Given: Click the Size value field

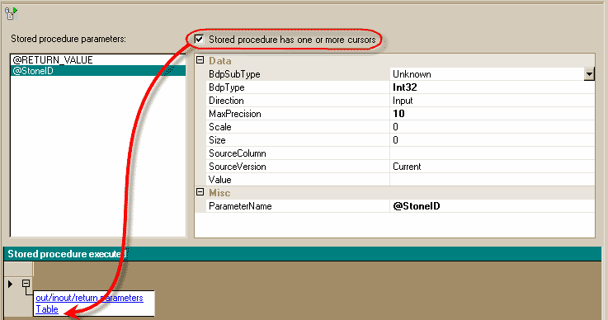Looking at the screenshot, I should click(492, 140).
